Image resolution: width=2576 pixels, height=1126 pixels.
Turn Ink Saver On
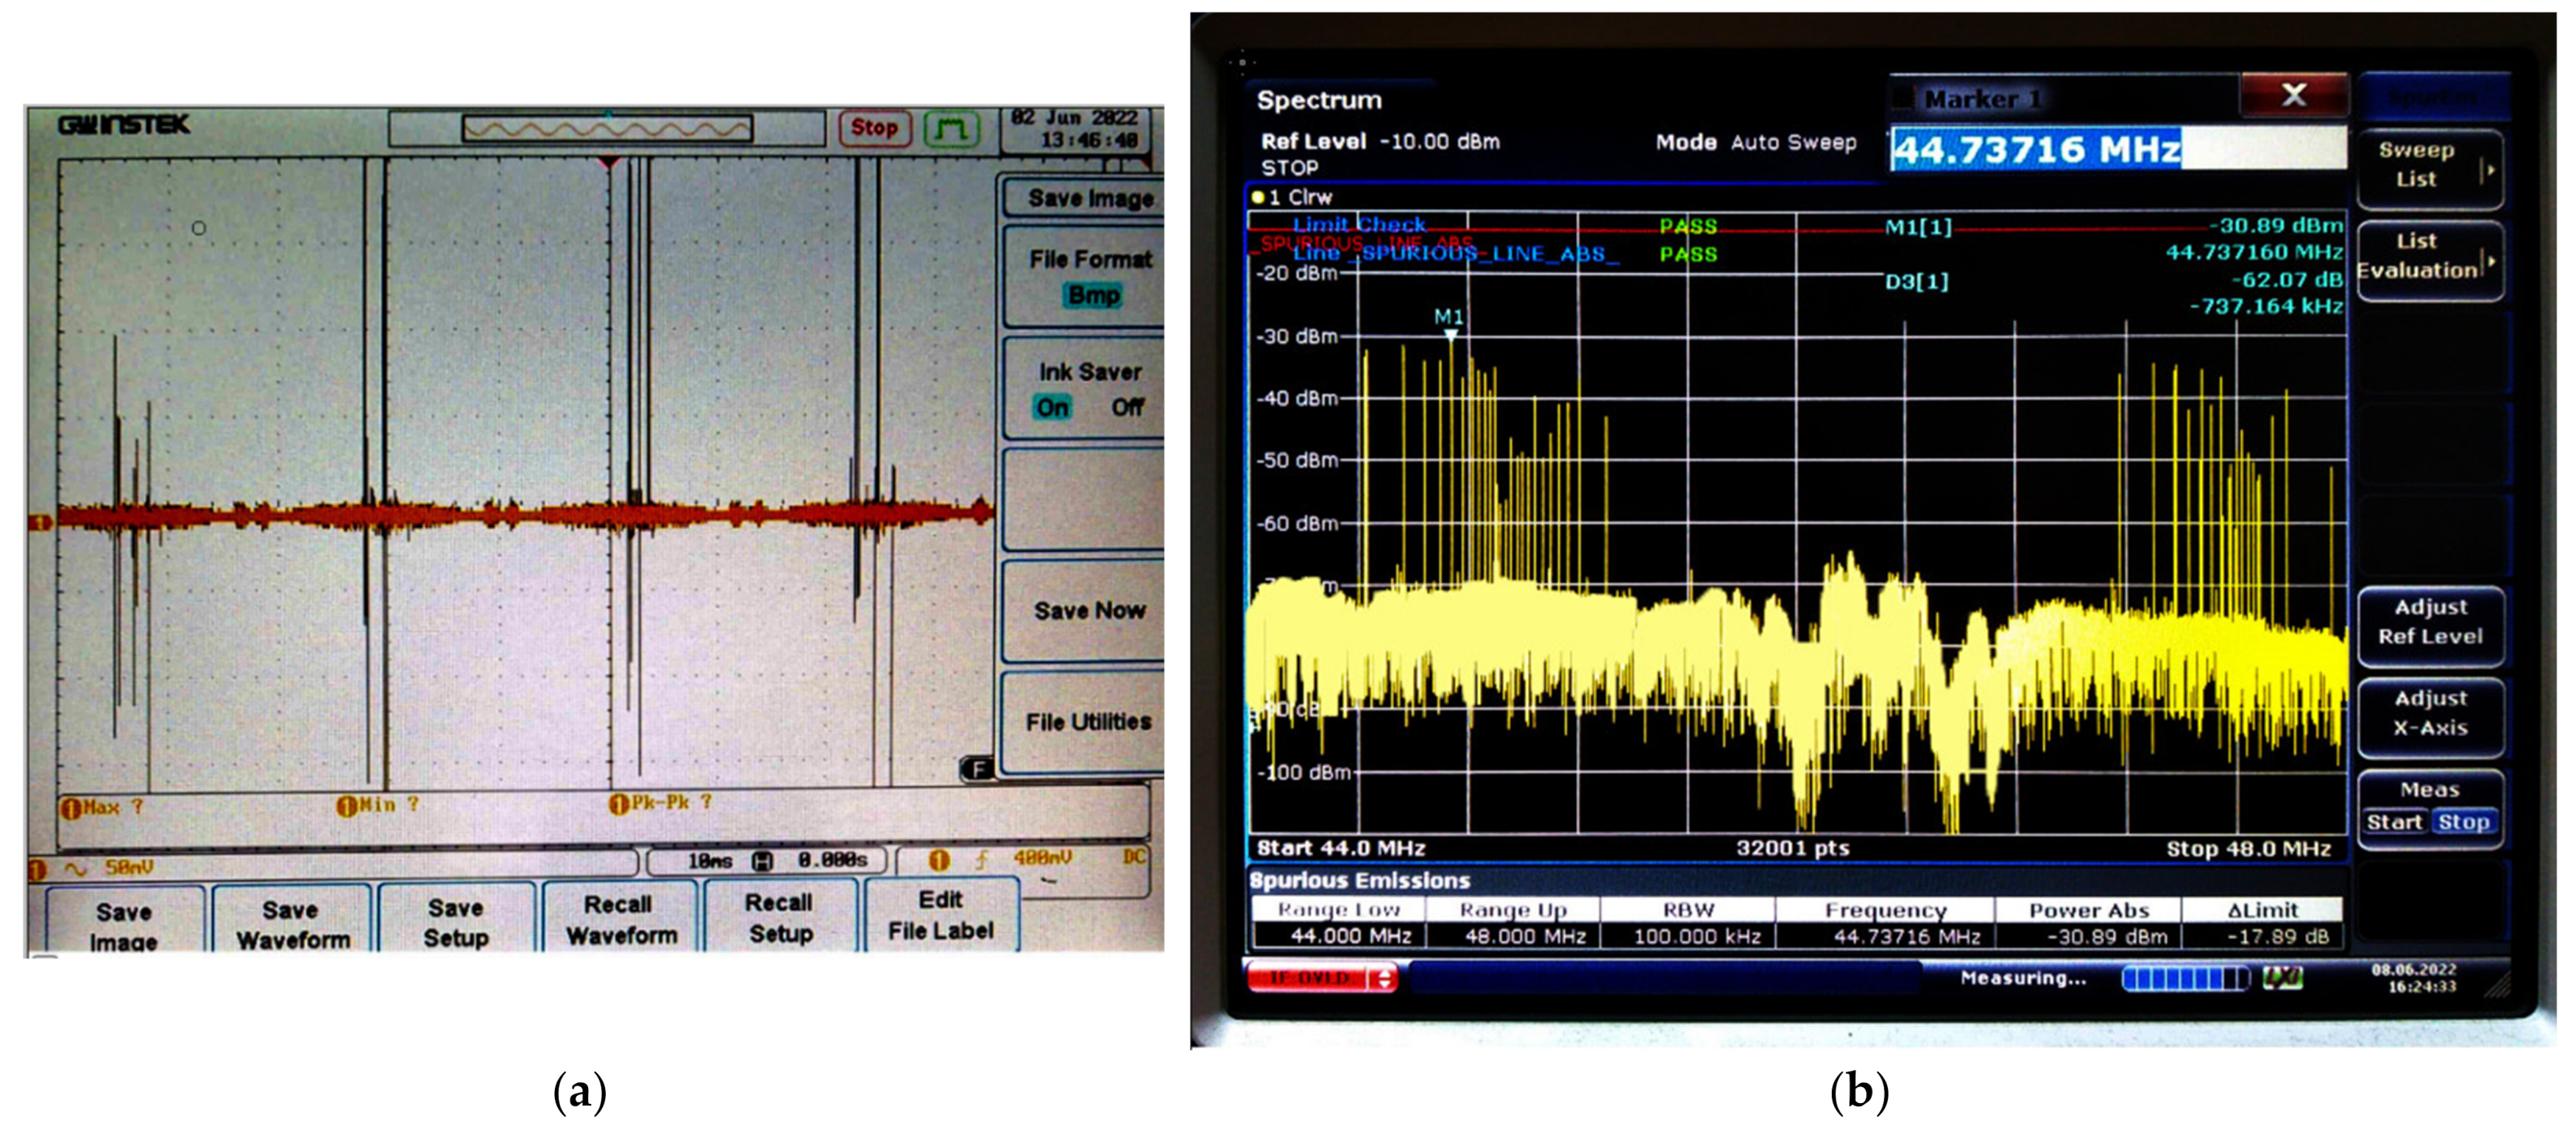click(x=1052, y=407)
